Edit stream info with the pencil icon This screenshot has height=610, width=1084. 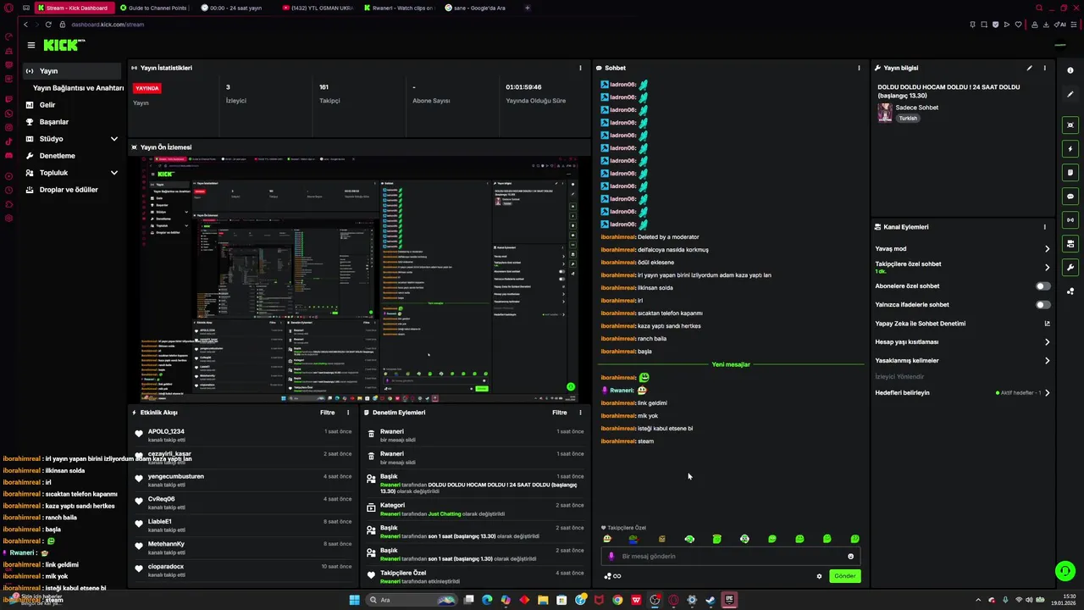pos(1030,68)
